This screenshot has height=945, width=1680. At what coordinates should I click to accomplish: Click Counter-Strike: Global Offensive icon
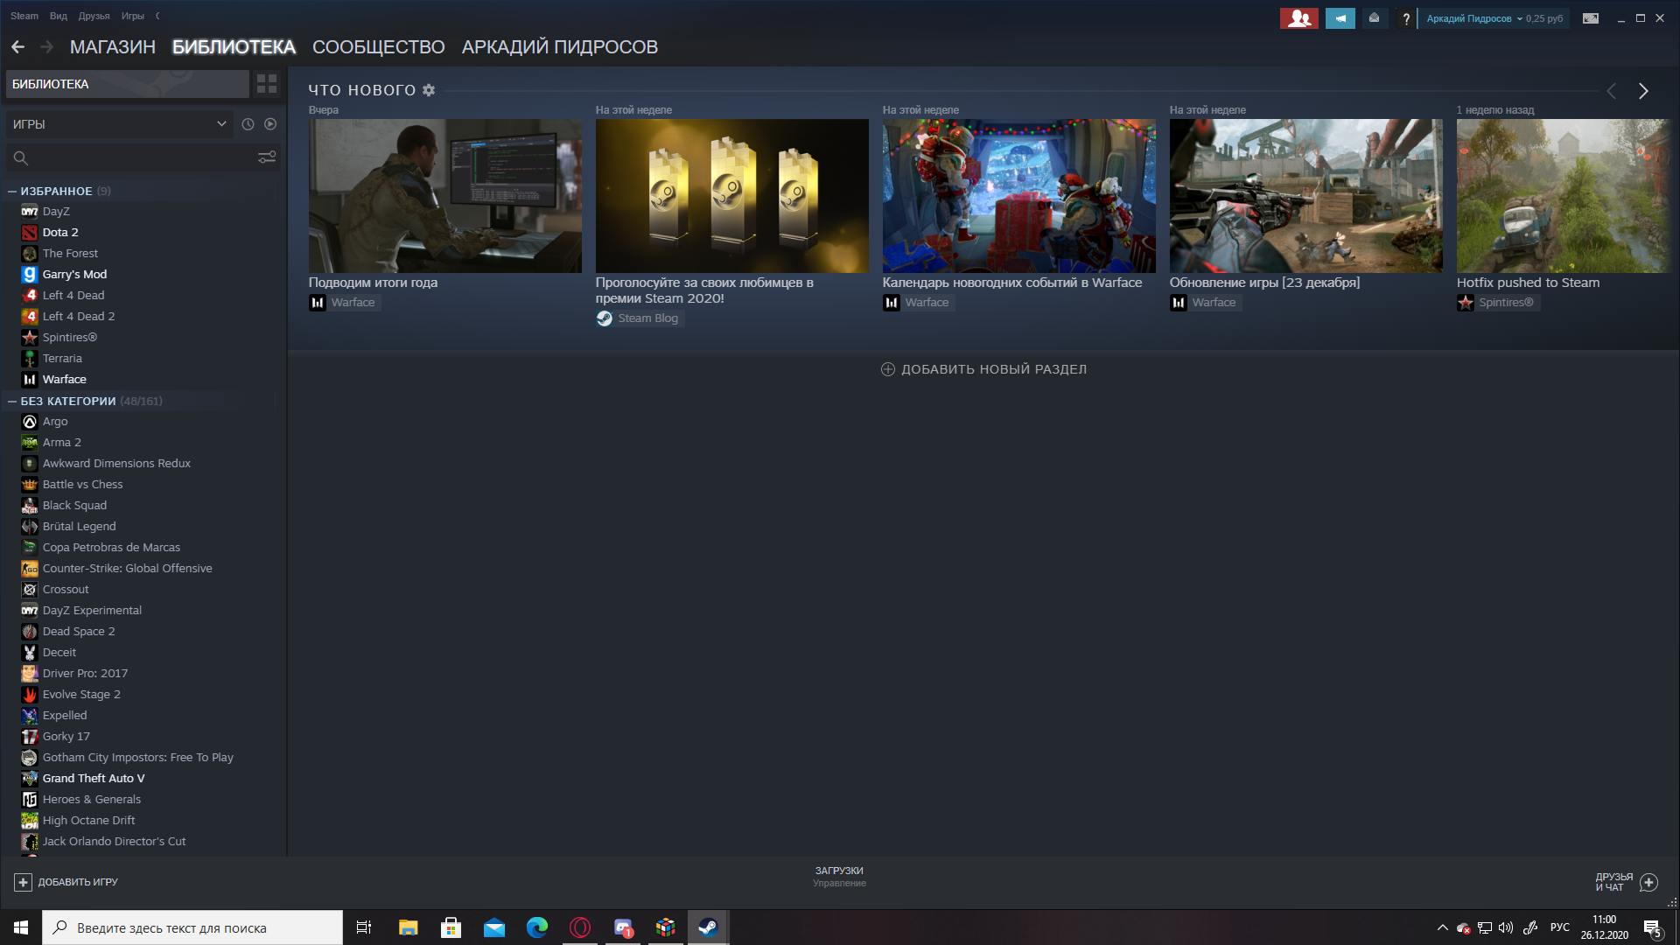click(30, 569)
